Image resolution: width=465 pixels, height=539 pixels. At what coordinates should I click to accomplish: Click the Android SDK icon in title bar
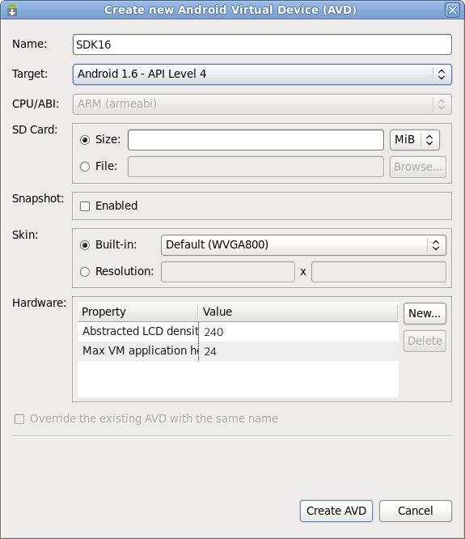pos(12,10)
